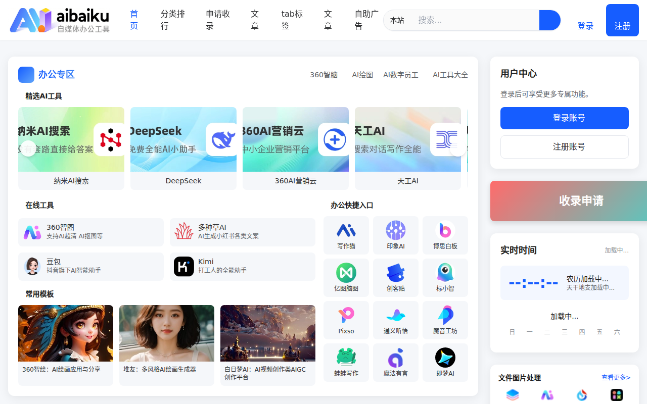Image resolution: width=647 pixels, height=404 pixels.
Task: Open the 360AI营销云 card icon
Action: 335,139
